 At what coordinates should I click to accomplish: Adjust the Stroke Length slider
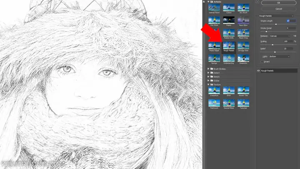point(276,24)
